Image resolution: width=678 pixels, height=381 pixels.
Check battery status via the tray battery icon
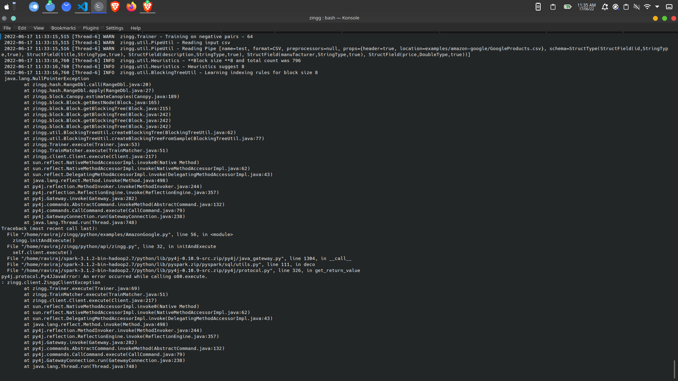coord(567,7)
